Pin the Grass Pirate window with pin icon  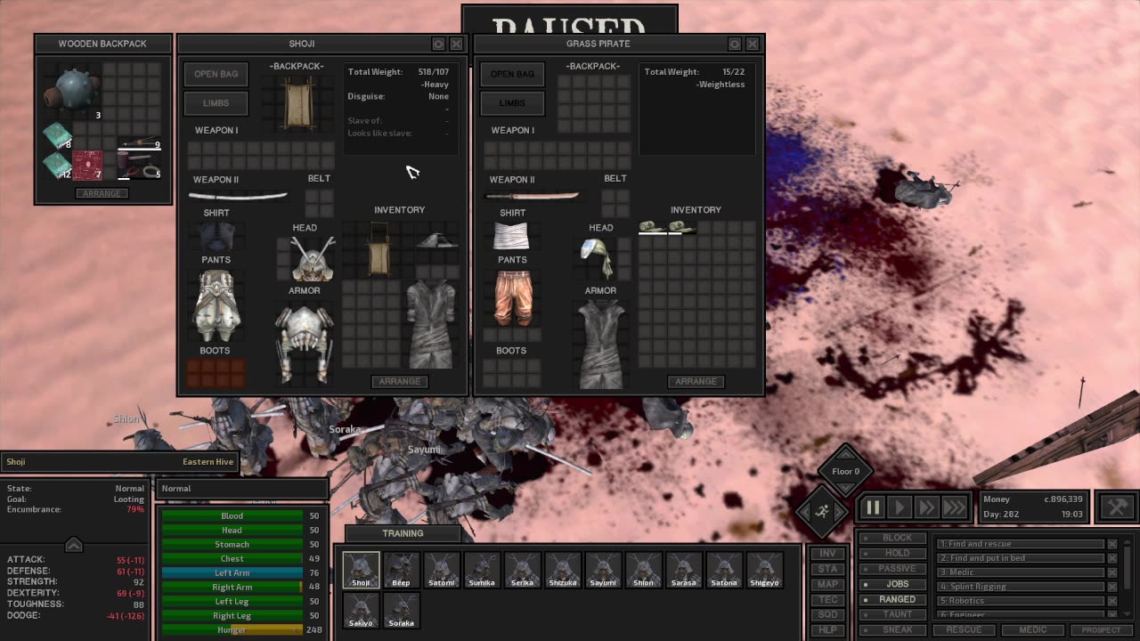[x=734, y=44]
